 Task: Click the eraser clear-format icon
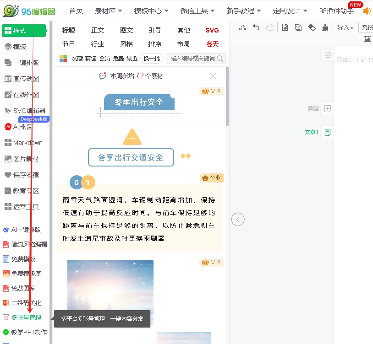pyautogui.click(x=312, y=28)
